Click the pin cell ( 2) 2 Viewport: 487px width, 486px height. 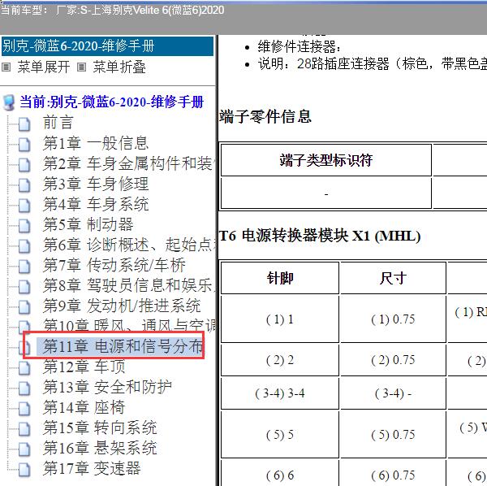[x=280, y=360]
